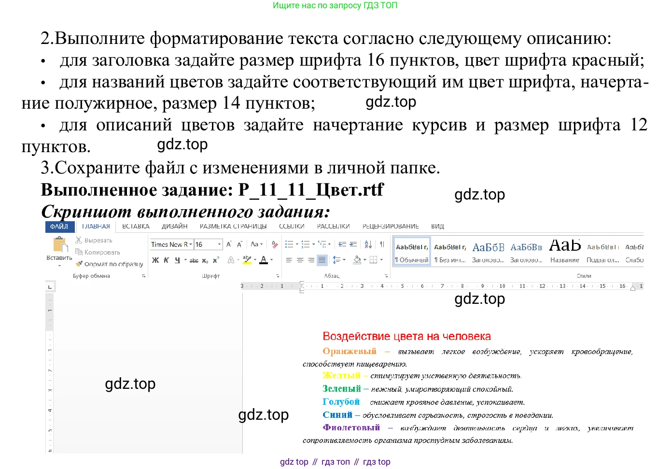Screen dimensions: 671x469
Task: Switch to the ВСТАВКА tab
Action: point(136,227)
